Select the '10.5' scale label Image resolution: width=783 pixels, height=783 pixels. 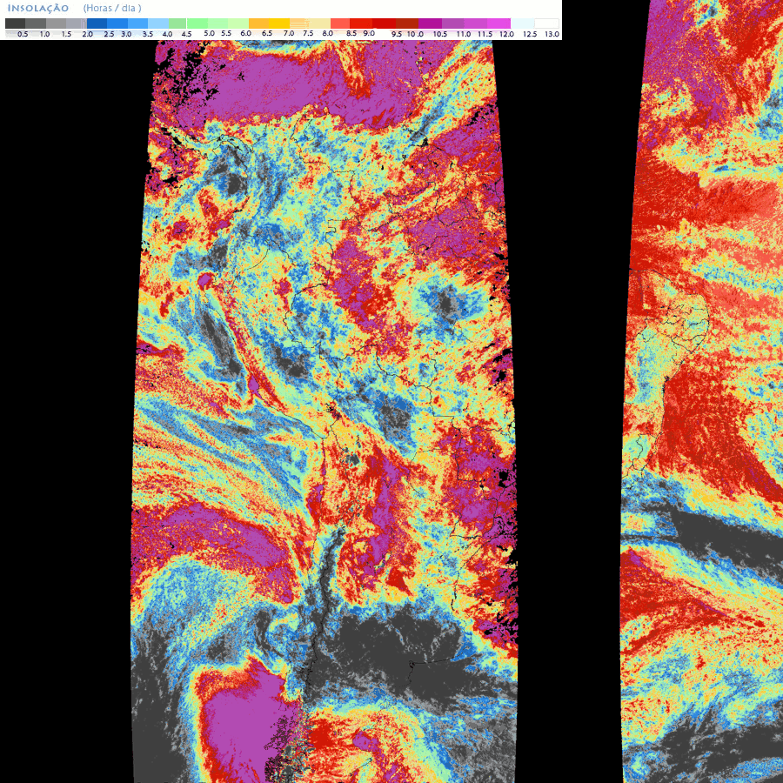[440, 35]
